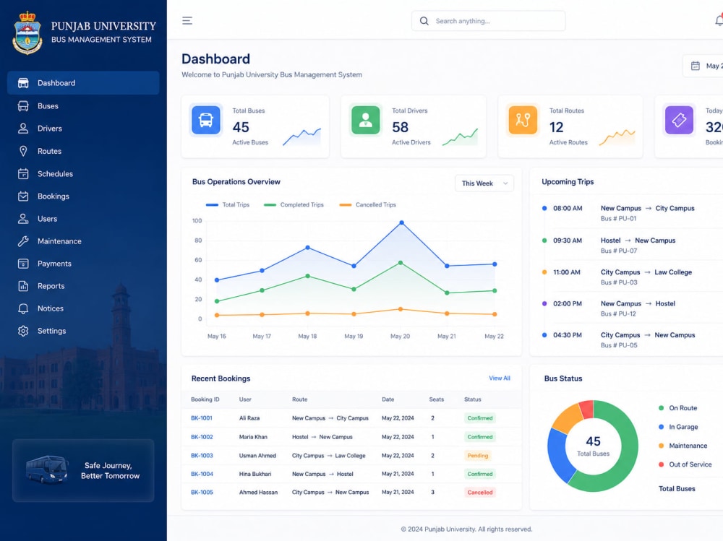Open the Payments menu entry
The height and width of the screenshot is (541, 723).
[x=83, y=264]
